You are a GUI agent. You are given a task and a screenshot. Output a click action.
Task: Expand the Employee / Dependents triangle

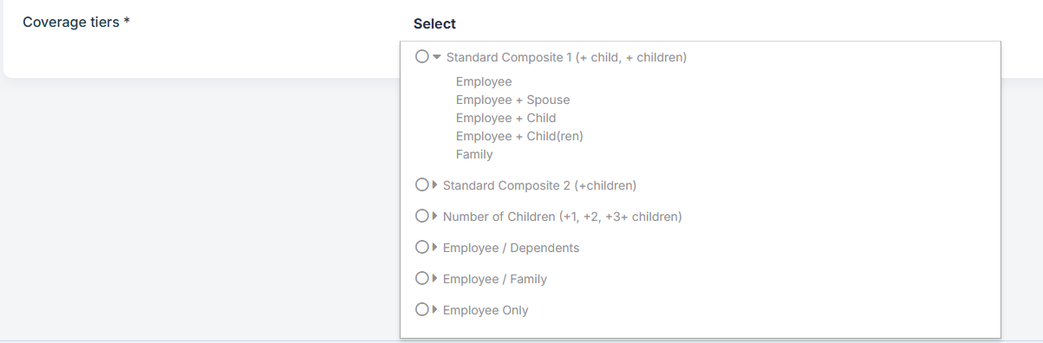tap(435, 247)
